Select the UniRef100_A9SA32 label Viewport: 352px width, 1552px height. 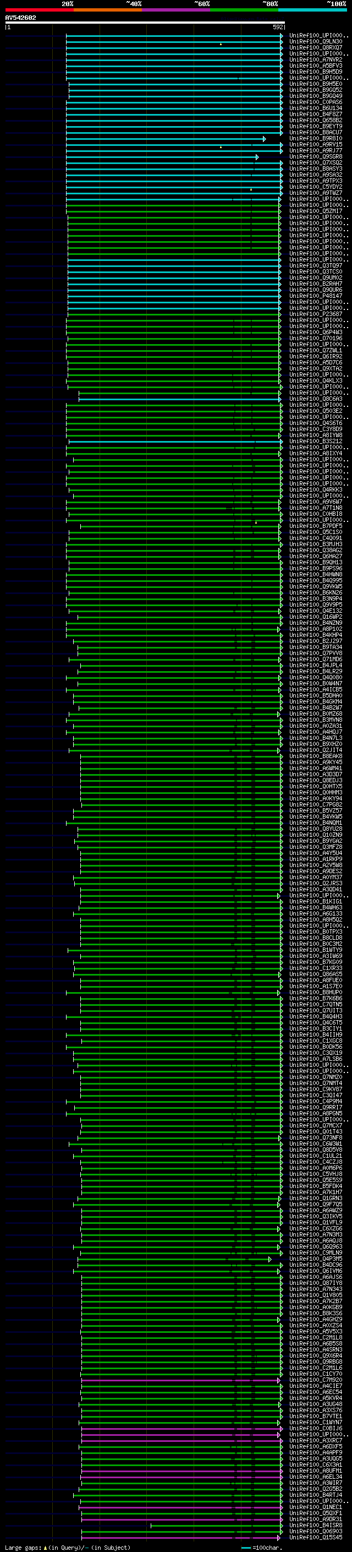316,175
